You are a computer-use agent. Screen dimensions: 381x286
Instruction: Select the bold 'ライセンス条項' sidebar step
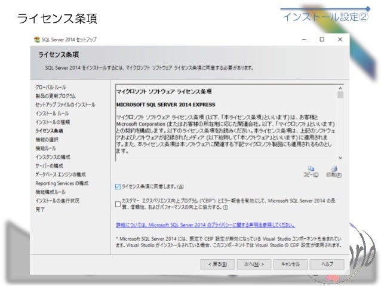[x=49, y=131]
